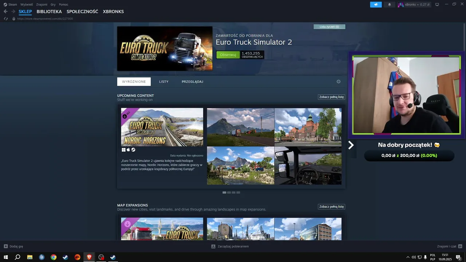
Task: Switch to Big Picture mode monitor icon
Action: 437,4
